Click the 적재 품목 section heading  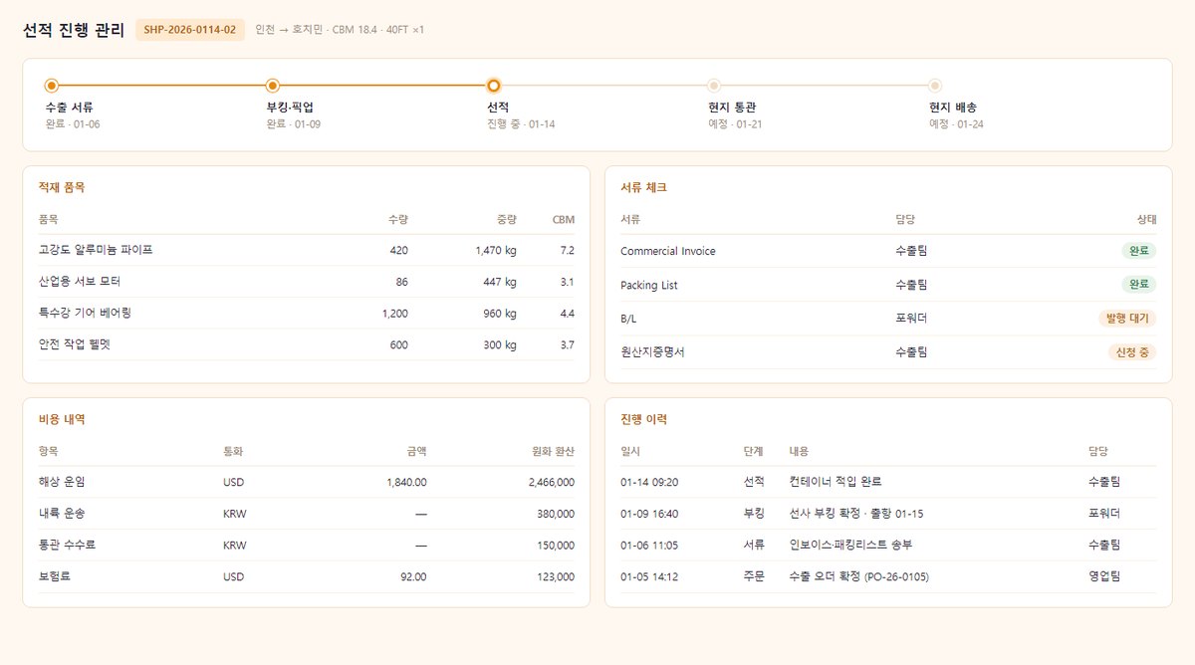tap(62, 187)
